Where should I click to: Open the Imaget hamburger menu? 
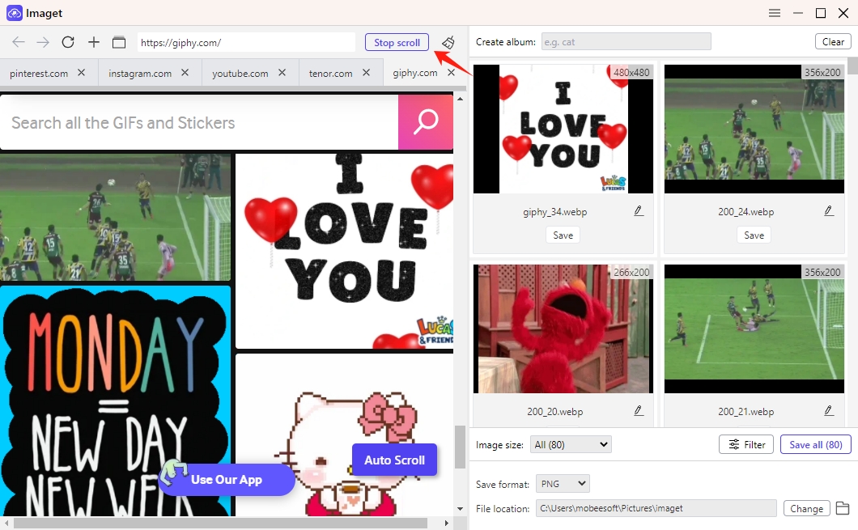(775, 13)
